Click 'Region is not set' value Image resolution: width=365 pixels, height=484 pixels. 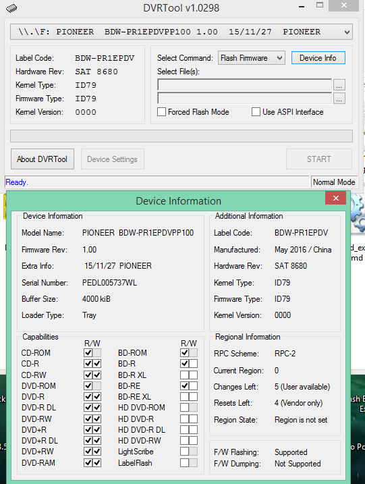[301, 420]
